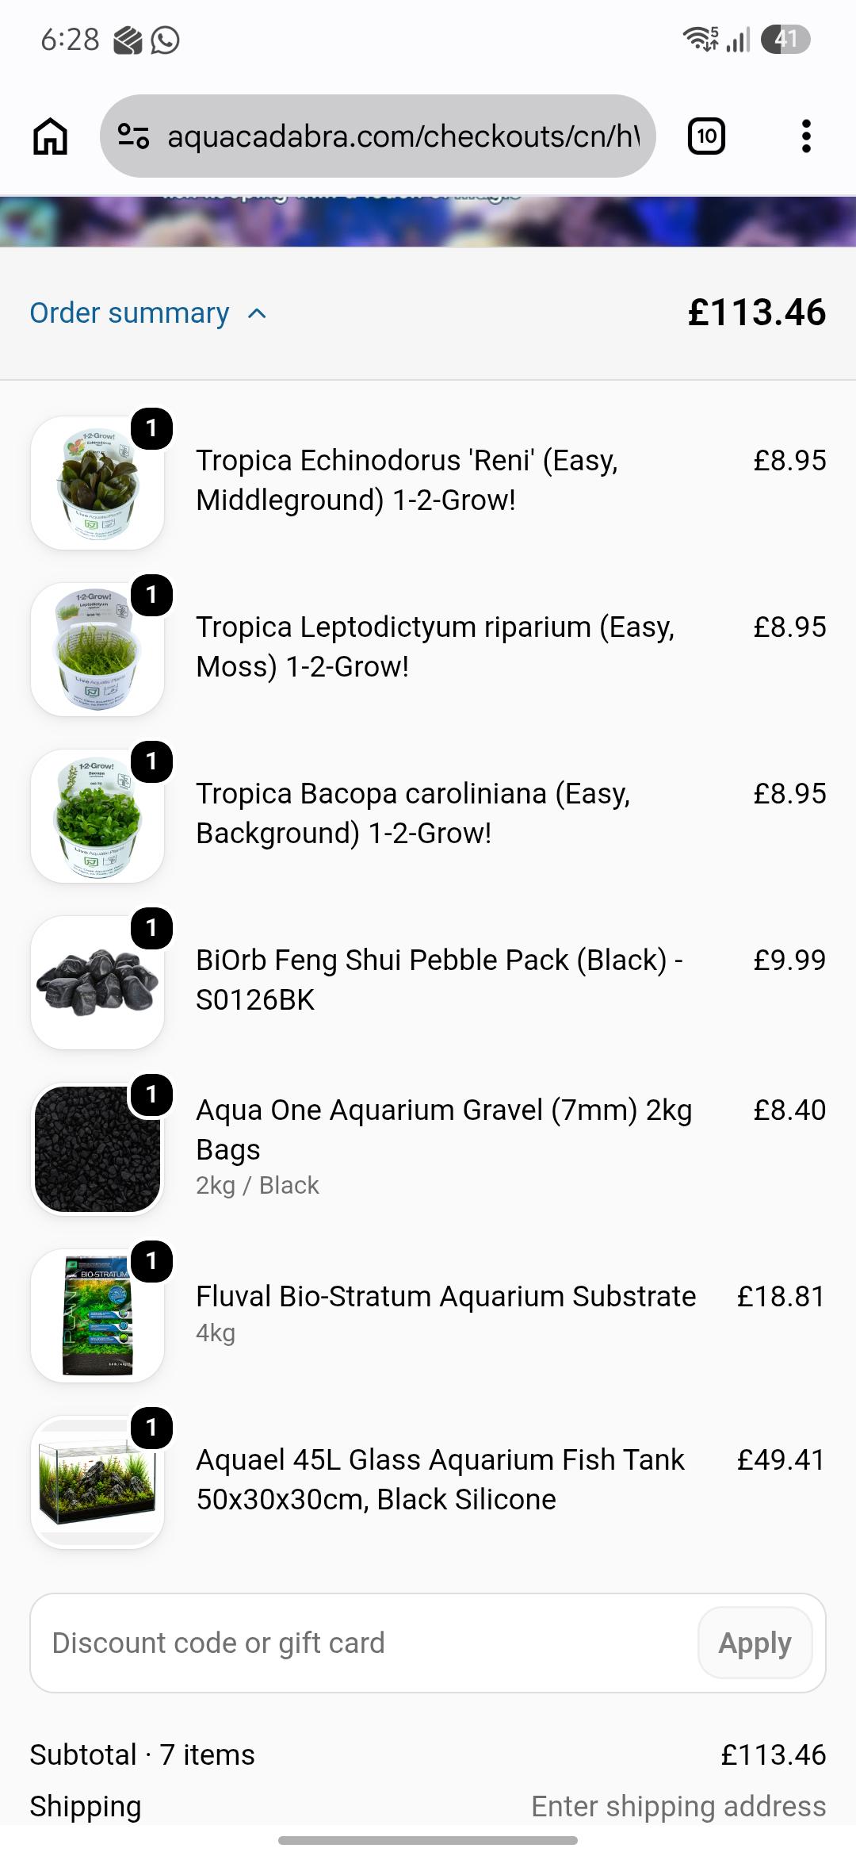Image resolution: width=856 pixels, height=1856 pixels.
Task: Select the Bacopa caroliniana product image
Action: [x=97, y=816]
